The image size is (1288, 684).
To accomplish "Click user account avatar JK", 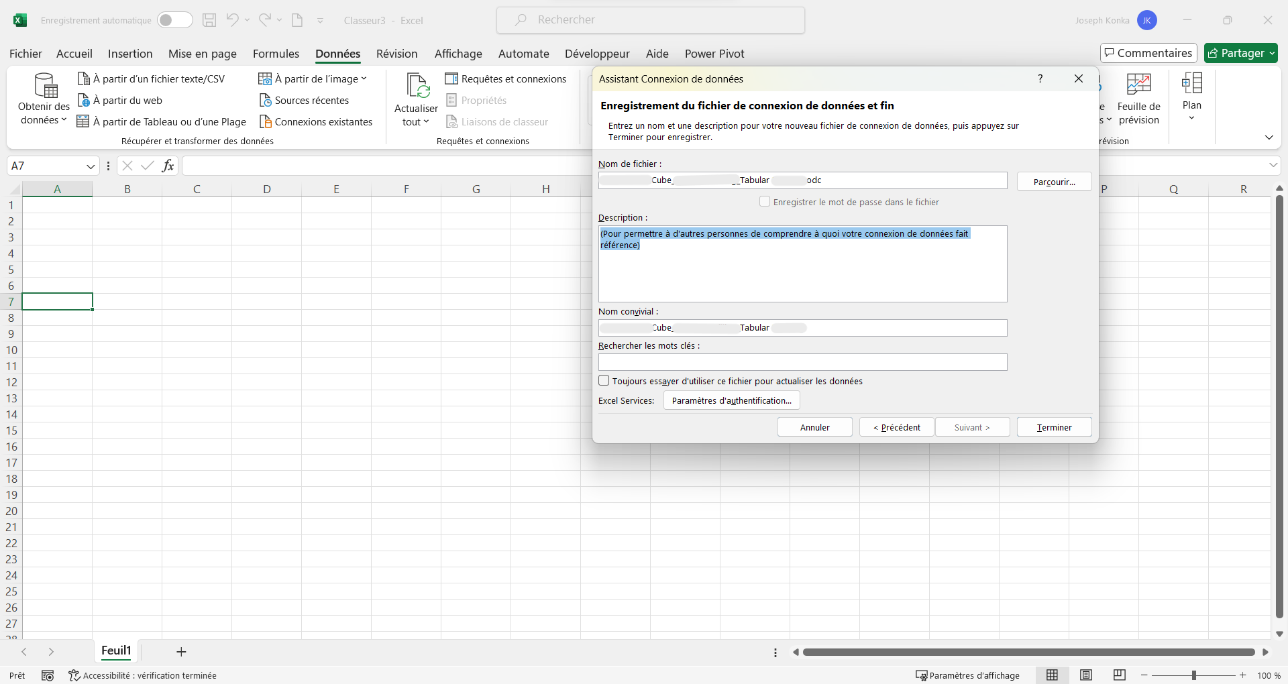I will pos(1147,20).
